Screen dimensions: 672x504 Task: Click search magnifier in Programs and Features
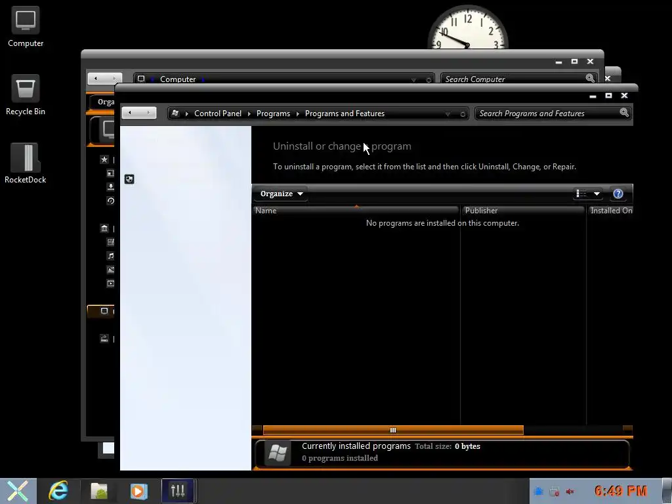coord(624,113)
